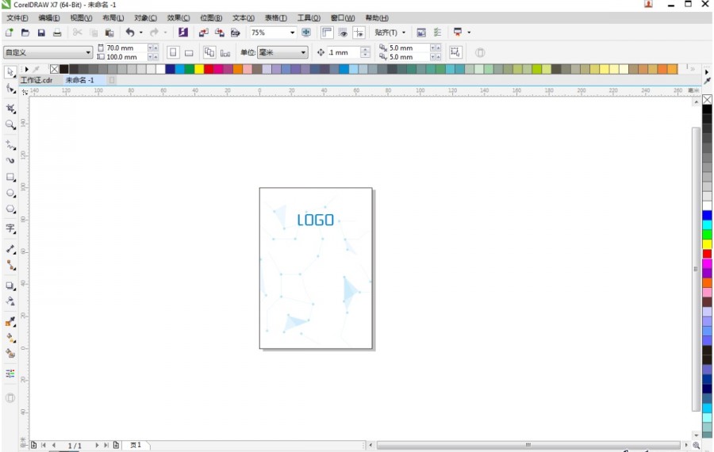This screenshot has width=714, height=452.
Task: Select the Connector tool
Action: (10, 265)
